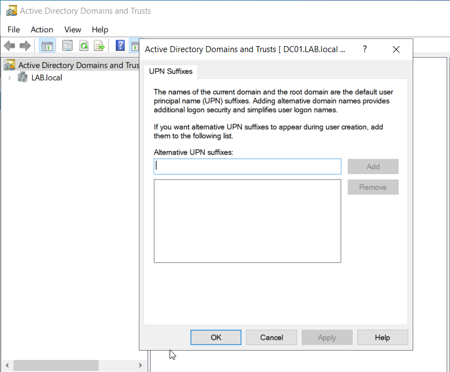Select the LAB.local domain icon

click(22, 77)
